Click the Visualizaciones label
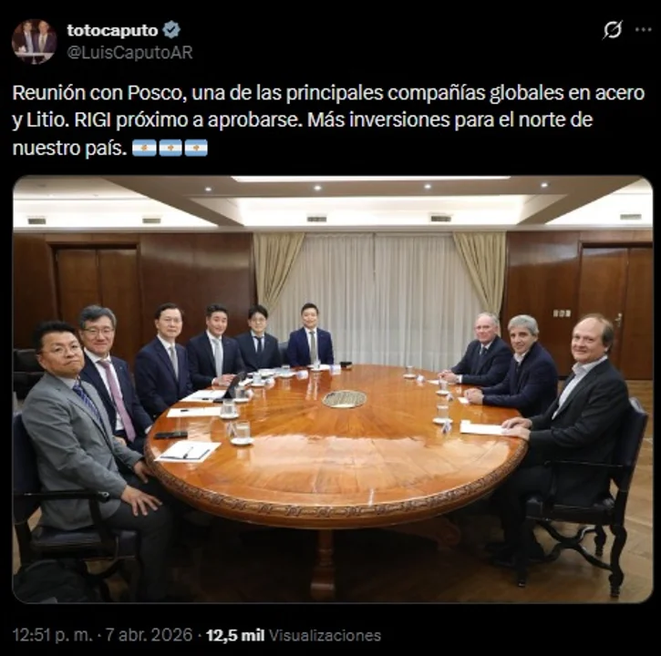Screen dimensions: 661x656 [x=325, y=635]
